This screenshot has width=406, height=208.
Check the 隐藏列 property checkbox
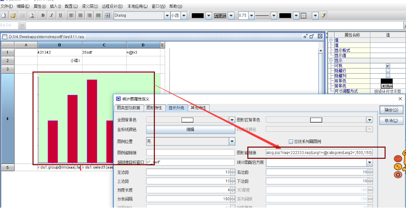388,76
